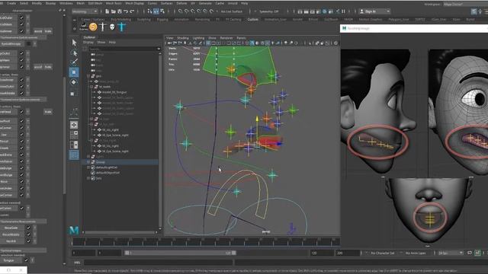The width and height of the screenshot is (488, 274).
Task: Open the Windows menu
Action: [x=66, y=3]
